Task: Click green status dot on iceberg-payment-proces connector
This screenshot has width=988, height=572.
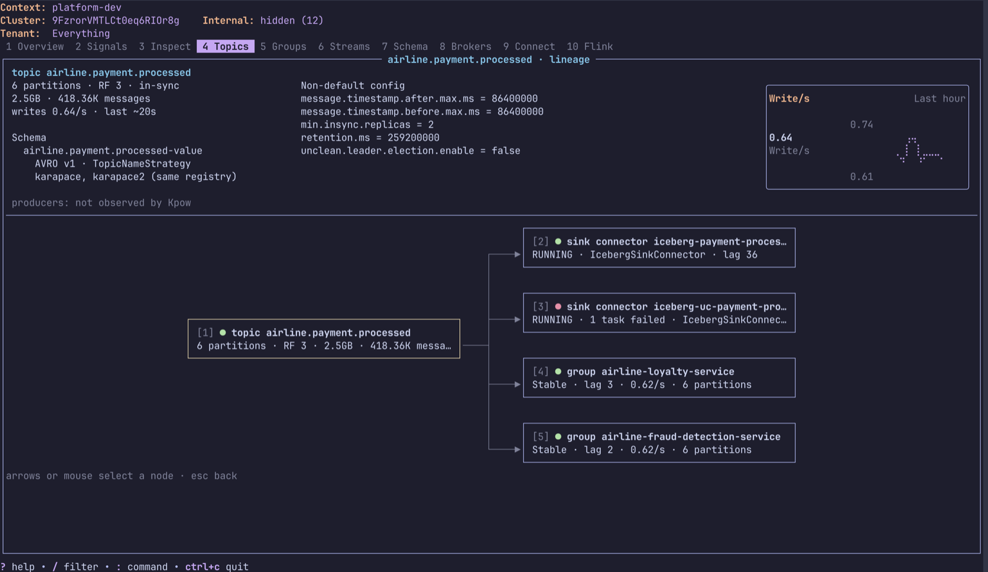Action: (x=558, y=242)
